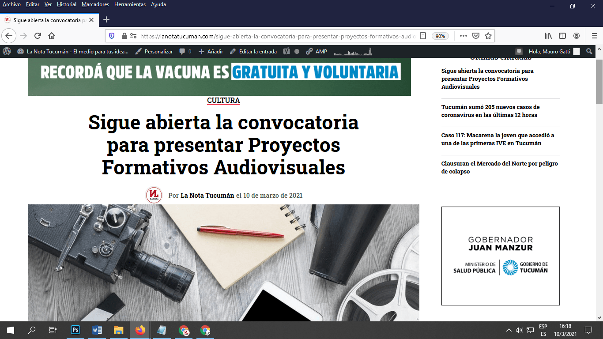Open the Firefox home page
Image resolution: width=603 pixels, height=339 pixels.
point(52,36)
